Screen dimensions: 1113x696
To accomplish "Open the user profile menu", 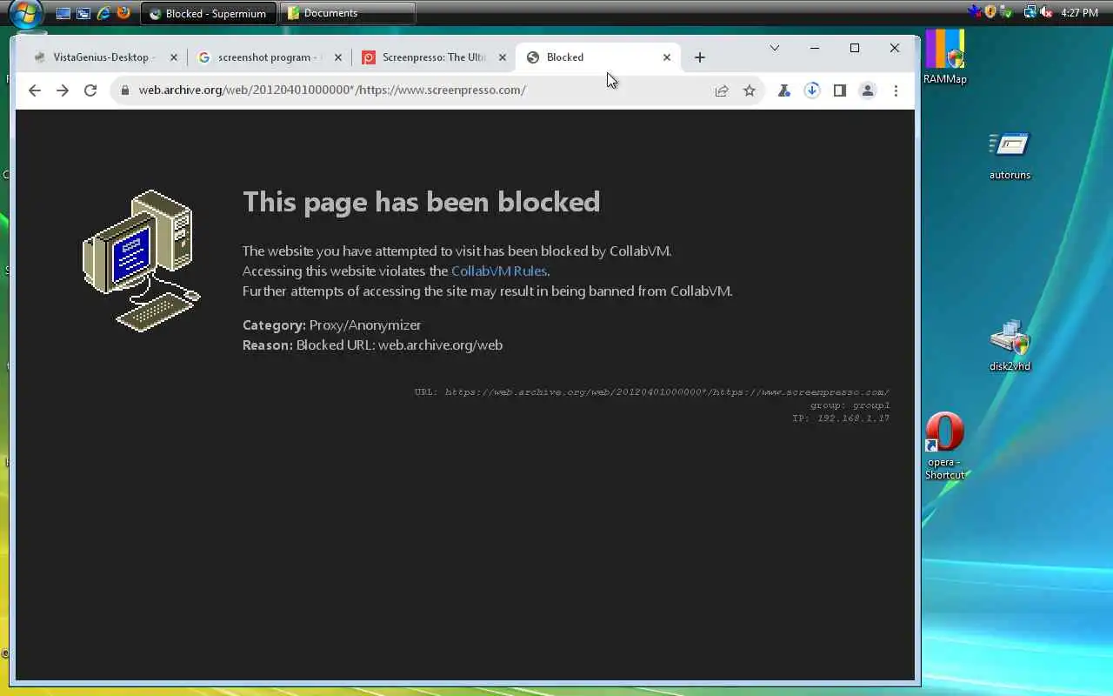I will [868, 90].
